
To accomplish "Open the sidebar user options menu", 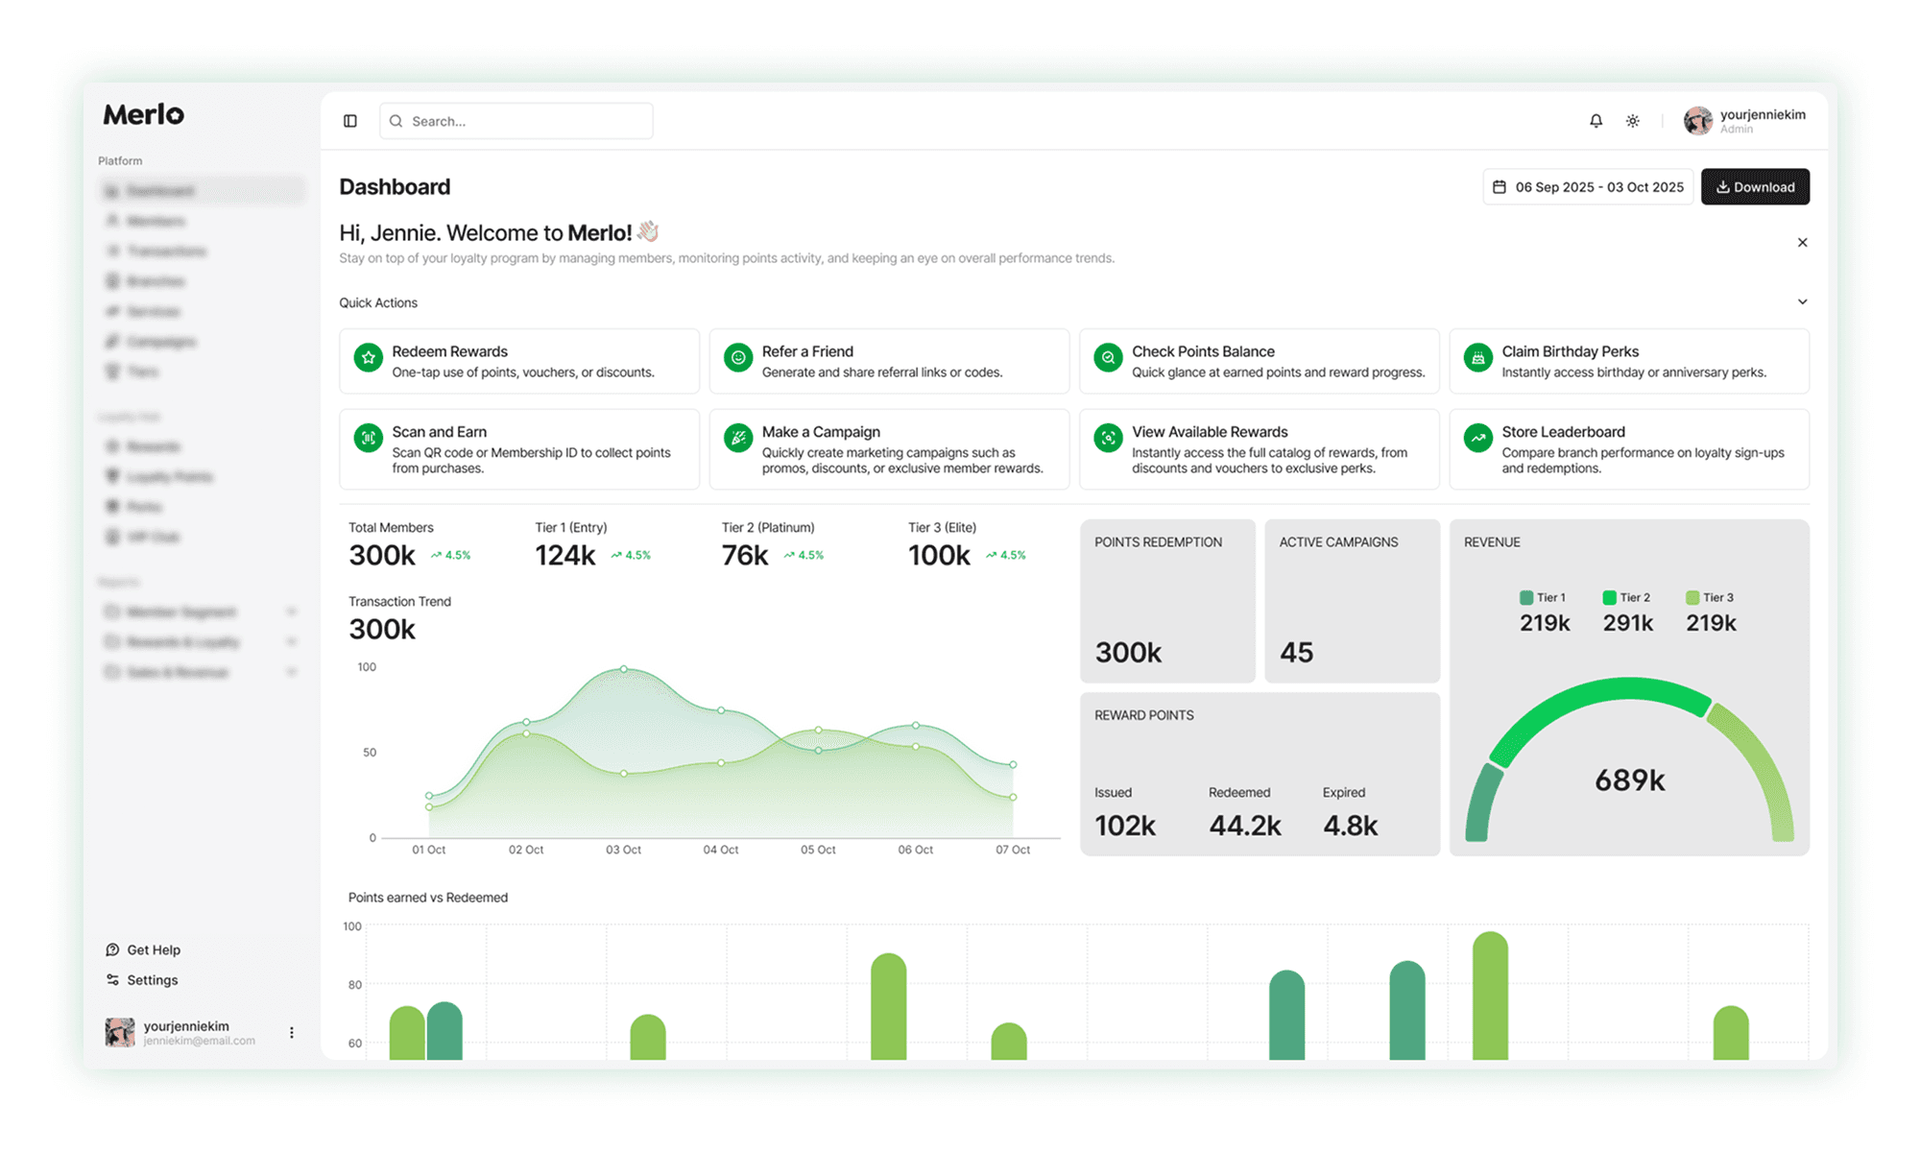I will [292, 1033].
